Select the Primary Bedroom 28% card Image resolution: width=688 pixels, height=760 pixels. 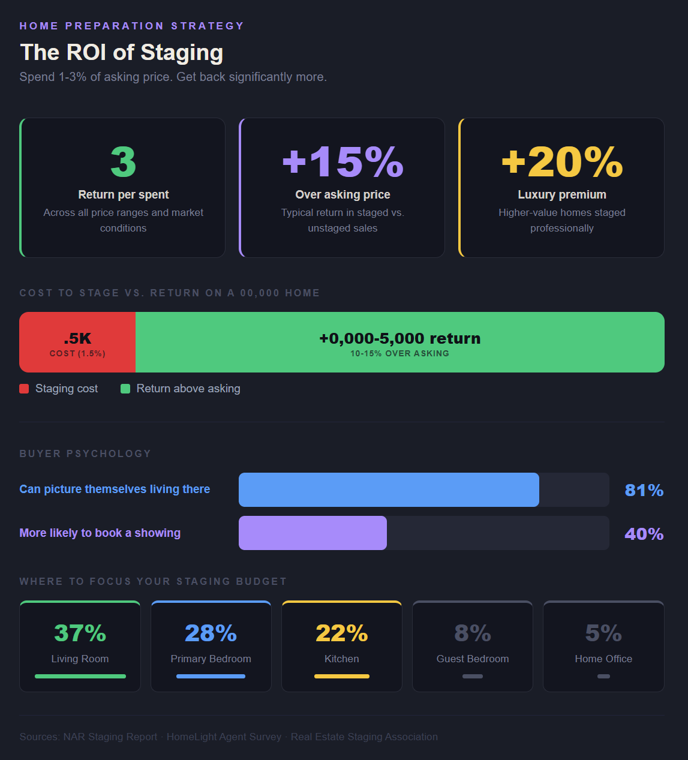coord(211,646)
